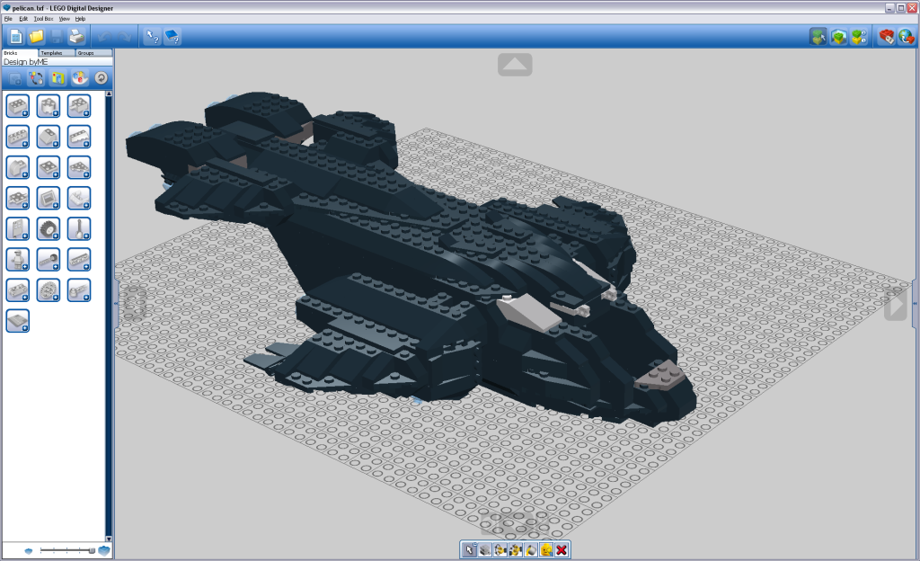This screenshot has height=561, width=920.
Task: Open the tiles and printed parts category
Action: (x=49, y=198)
